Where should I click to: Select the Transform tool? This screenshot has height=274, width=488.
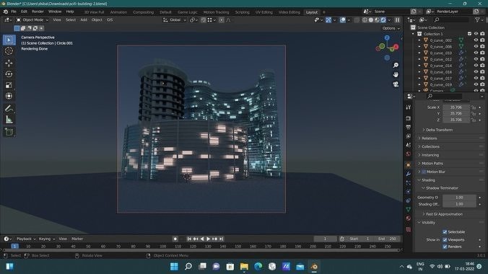pos(9,96)
